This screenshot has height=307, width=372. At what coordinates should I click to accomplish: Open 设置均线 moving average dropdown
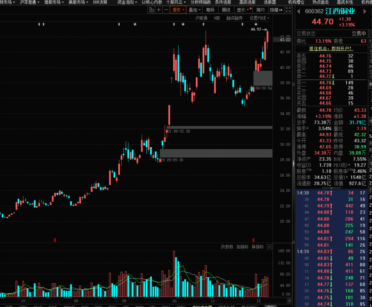coord(259,18)
